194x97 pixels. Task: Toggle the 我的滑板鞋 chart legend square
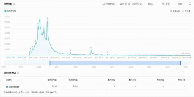[5, 11]
